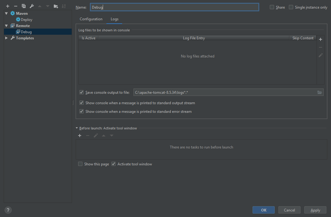The image size is (331, 217).
Task: Click the Add New Configuration plus icon
Action: pyautogui.click(x=7, y=6)
